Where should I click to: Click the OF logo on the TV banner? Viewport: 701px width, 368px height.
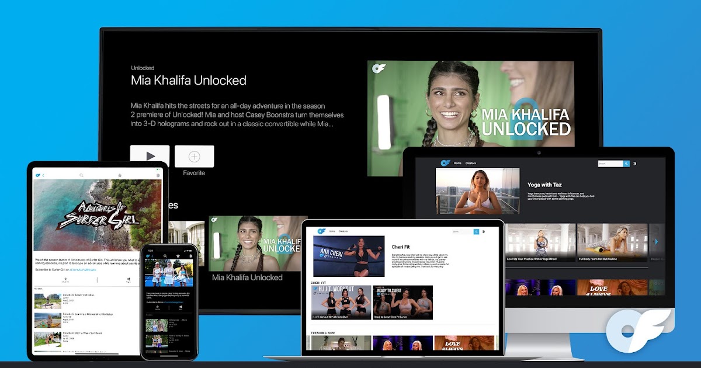pos(379,68)
